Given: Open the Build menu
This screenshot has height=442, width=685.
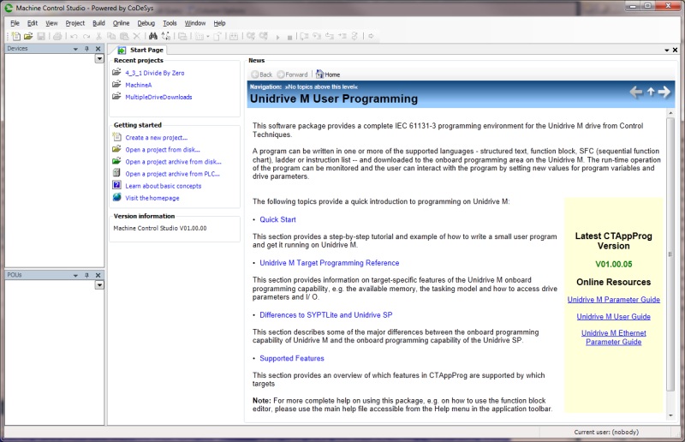Looking at the screenshot, I should tap(98, 23).
